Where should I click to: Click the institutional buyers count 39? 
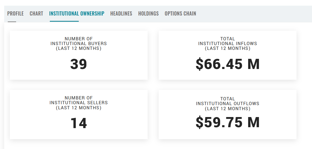(x=79, y=64)
